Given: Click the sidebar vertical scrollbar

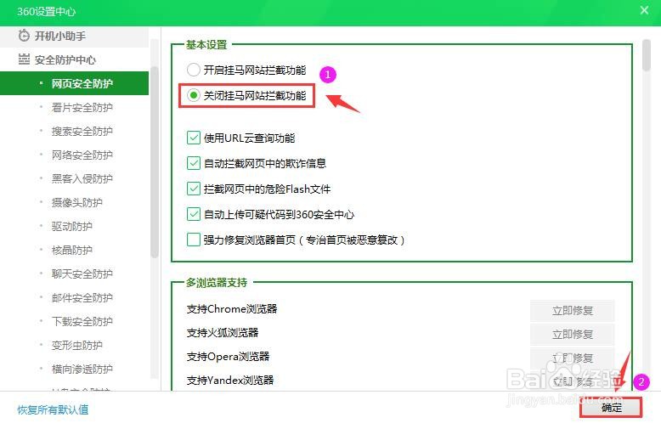Looking at the screenshot, I should tap(155, 161).
